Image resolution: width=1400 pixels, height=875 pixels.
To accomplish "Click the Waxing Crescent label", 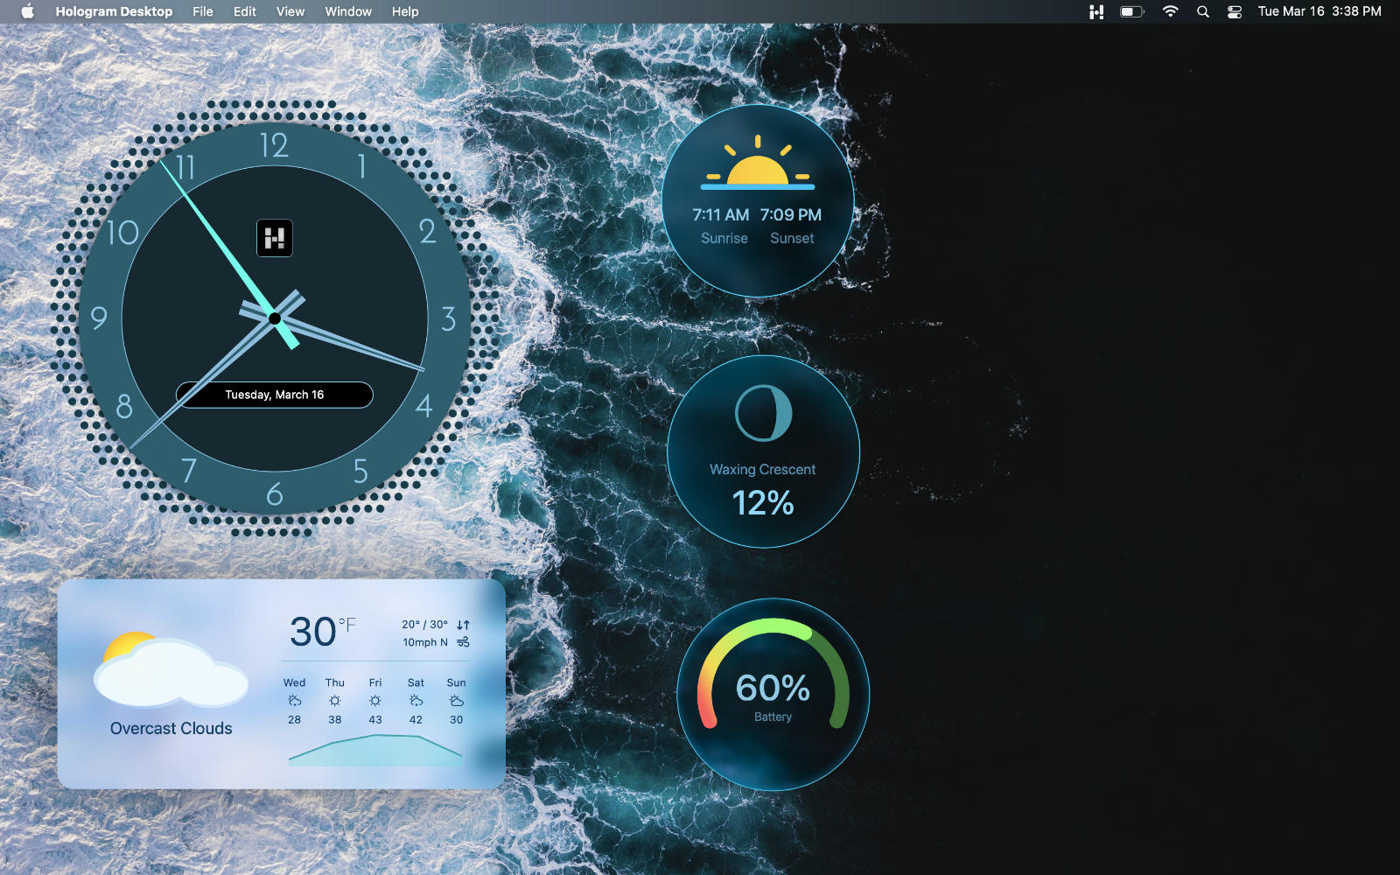I will 762,469.
